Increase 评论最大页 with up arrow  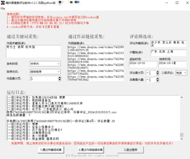(157, 72)
